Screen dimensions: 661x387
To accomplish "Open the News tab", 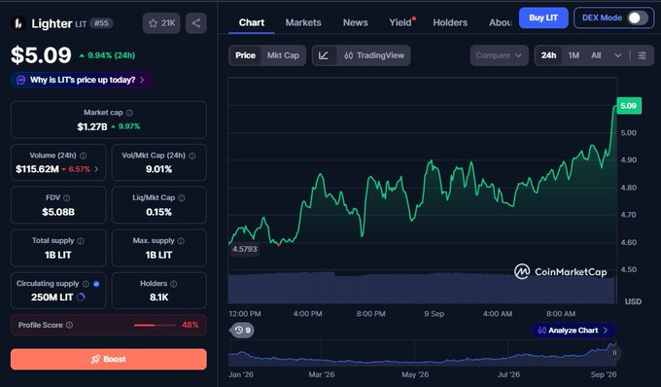I will tap(356, 22).
